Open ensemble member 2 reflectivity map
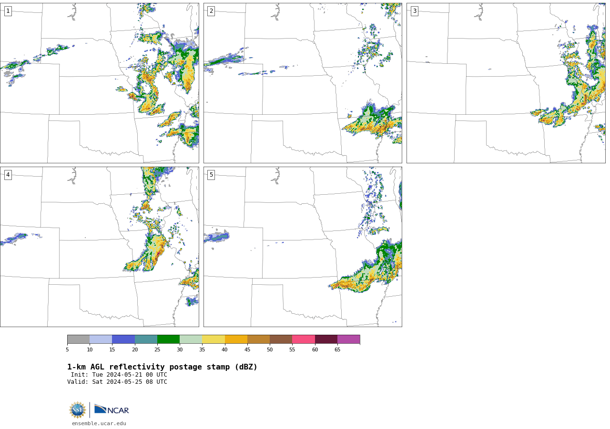Viewport: 610px width, 429px height. pos(303,83)
